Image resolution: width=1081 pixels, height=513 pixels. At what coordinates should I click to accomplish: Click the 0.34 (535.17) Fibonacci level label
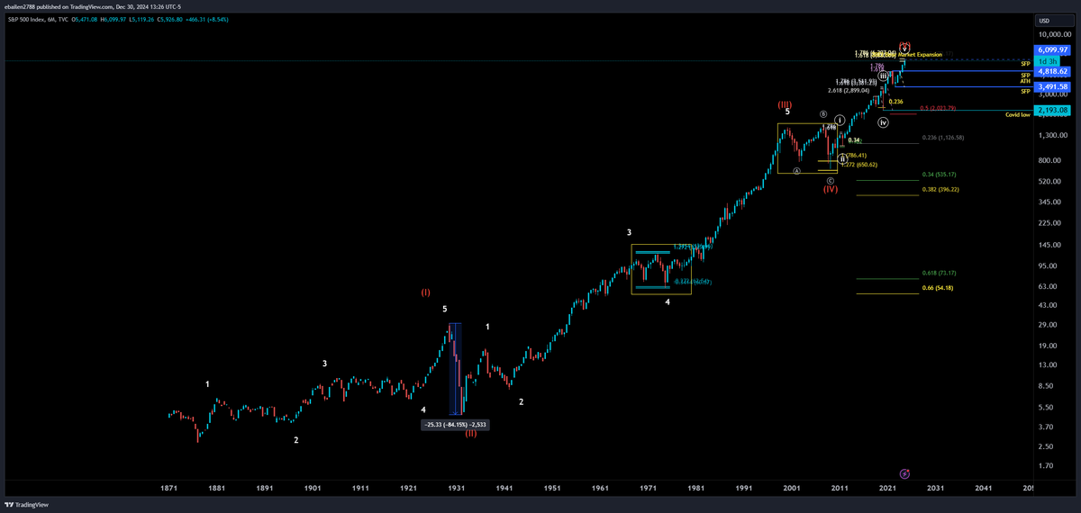938,175
